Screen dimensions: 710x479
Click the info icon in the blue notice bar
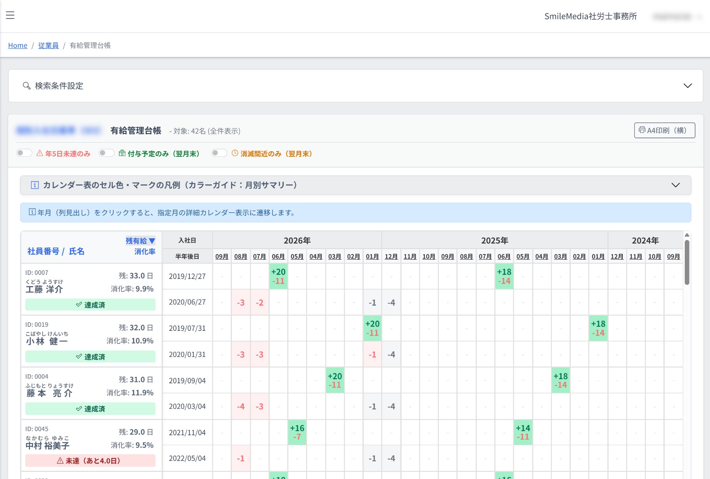[x=32, y=212]
